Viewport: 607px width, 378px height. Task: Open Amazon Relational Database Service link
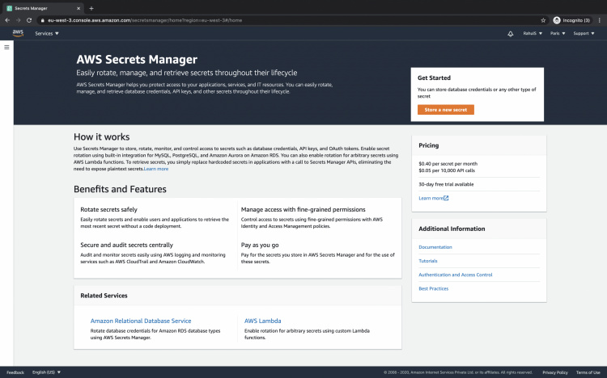(x=141, y=321)
